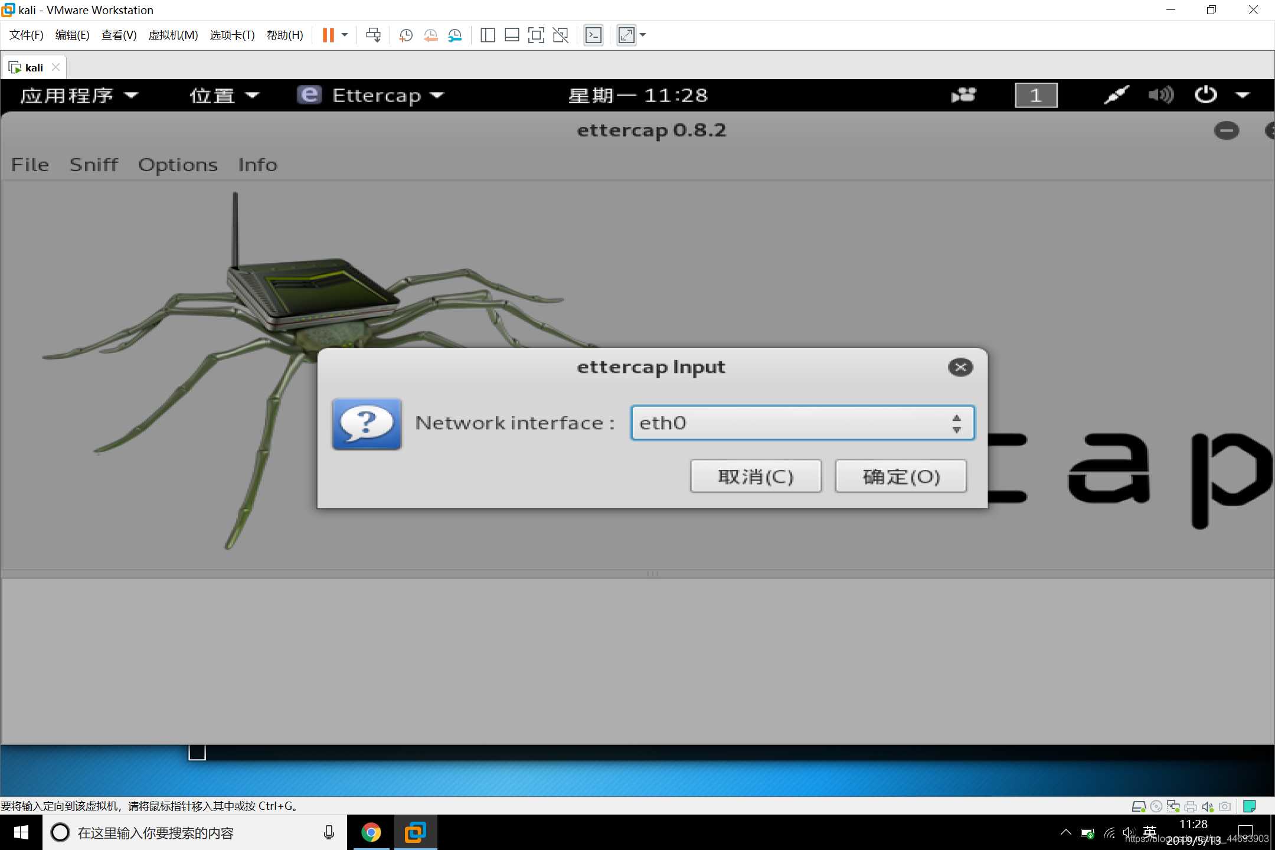Viewport: 1275px width, 850px height.
Task: Open the 查看(V) menu
Action: coord(119,35)
